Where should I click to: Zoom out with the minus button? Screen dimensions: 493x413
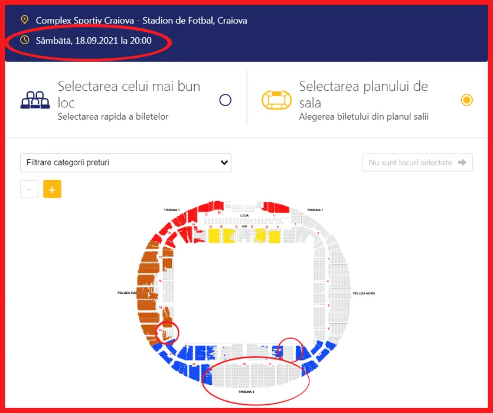(x=29, y=189)
